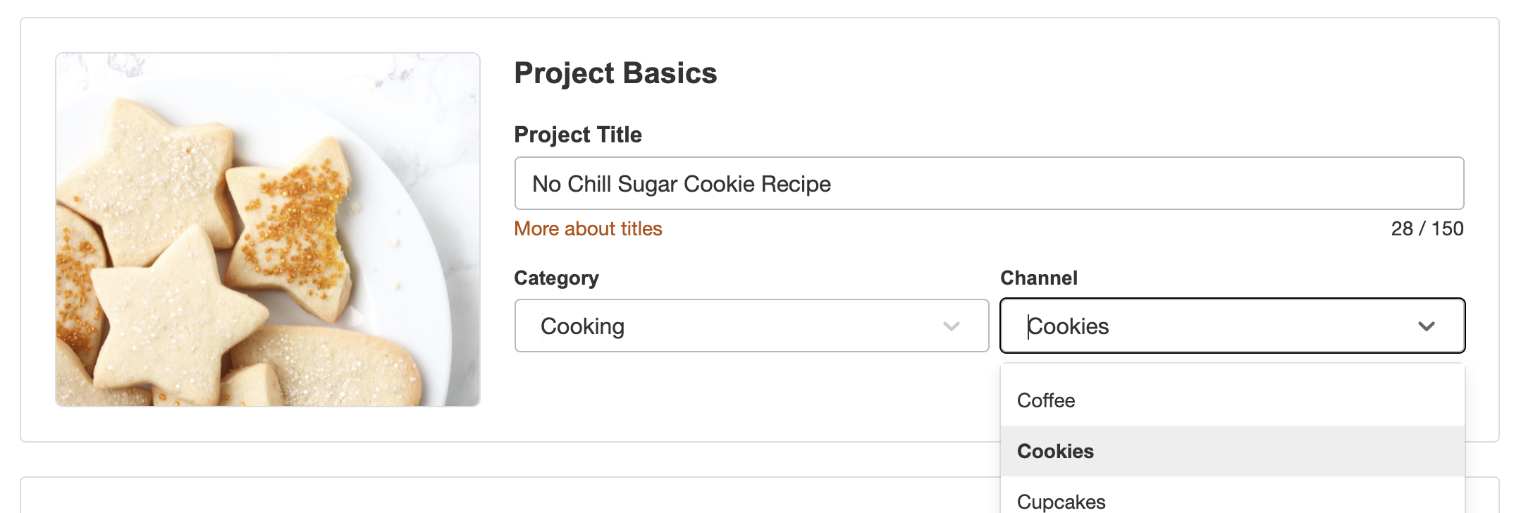Click the Cooking text in Category box
The image size is (1514, 513).
pos(582,326)
